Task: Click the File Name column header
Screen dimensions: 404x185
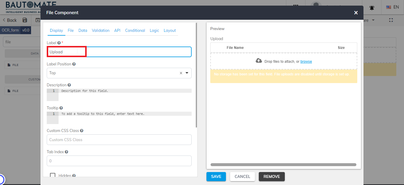Action: 235,48
